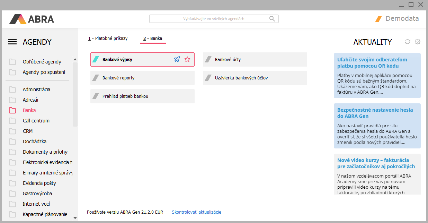Open Uzávierka bankových účtov agenda
Viewport: 428px width, 223px height.
click(x=255, y=78)
